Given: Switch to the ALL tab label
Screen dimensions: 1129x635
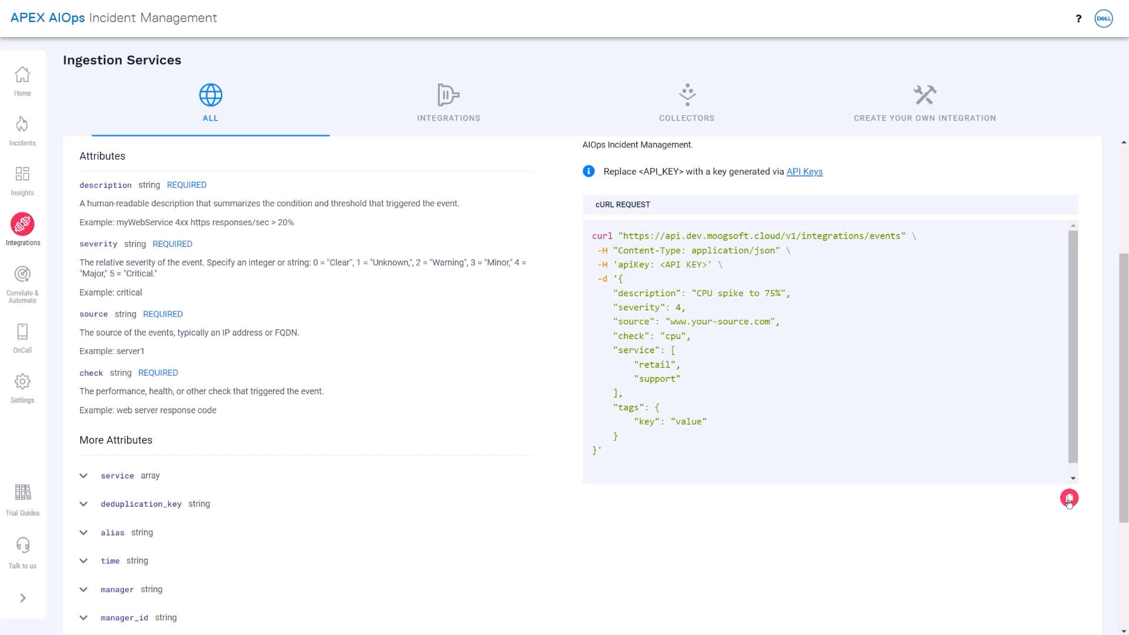Looking at the screenshot, I should 211,118.
